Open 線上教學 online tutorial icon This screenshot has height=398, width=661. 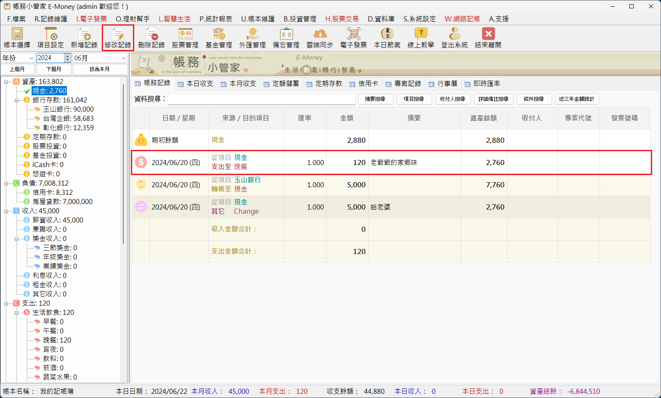pyautogui.click(x=421, y=38)
